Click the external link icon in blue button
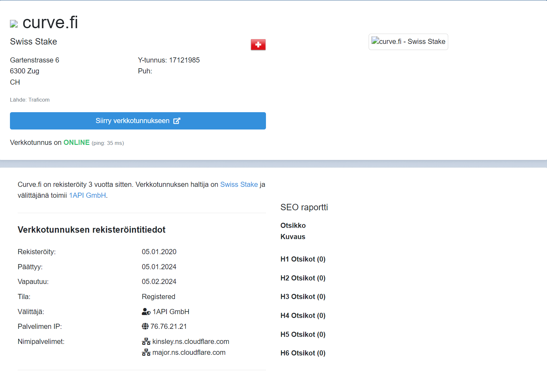 tap(177, 121)
